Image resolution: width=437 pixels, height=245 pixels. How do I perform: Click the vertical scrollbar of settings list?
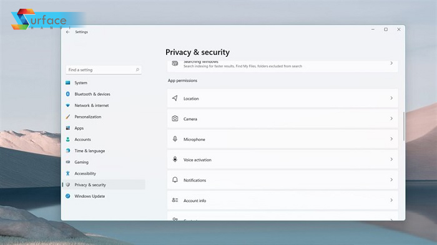[x=403, y=127]
